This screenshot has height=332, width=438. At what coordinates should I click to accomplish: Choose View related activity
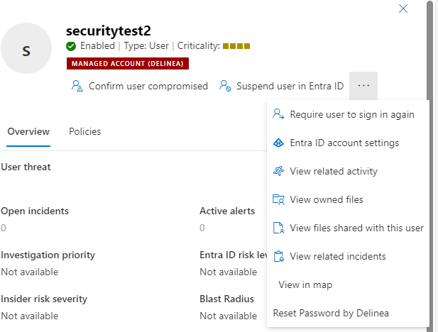click(348, 171)
